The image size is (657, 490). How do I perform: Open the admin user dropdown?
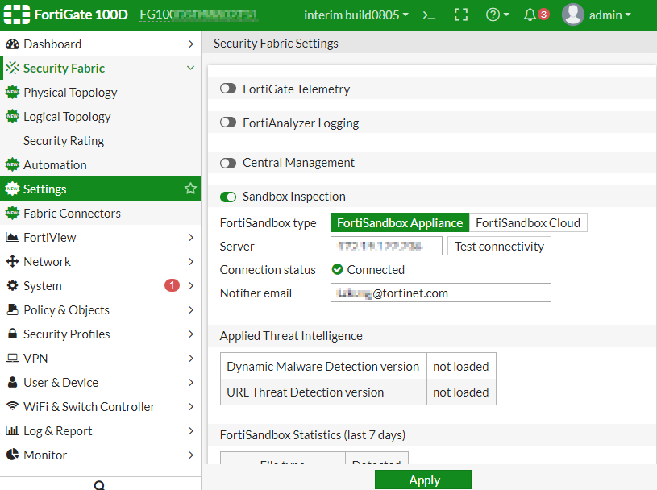point(609,15)
